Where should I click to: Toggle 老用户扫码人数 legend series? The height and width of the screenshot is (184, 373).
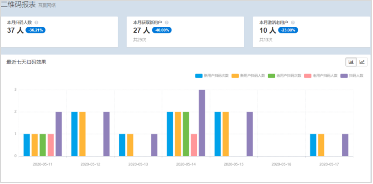click(x=321, y=76)
